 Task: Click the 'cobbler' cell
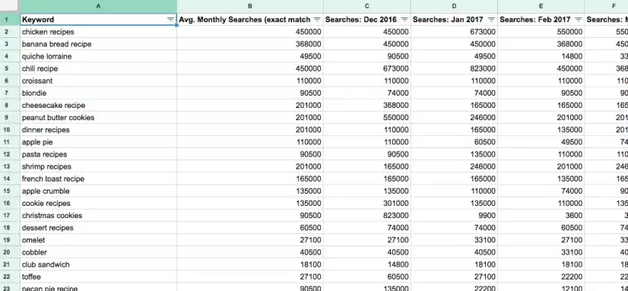click(x=99, y=252)
